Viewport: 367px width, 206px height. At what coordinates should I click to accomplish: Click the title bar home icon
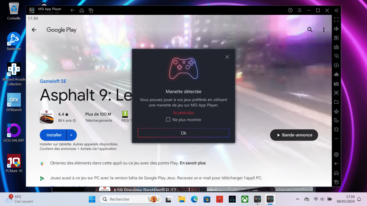82,10
